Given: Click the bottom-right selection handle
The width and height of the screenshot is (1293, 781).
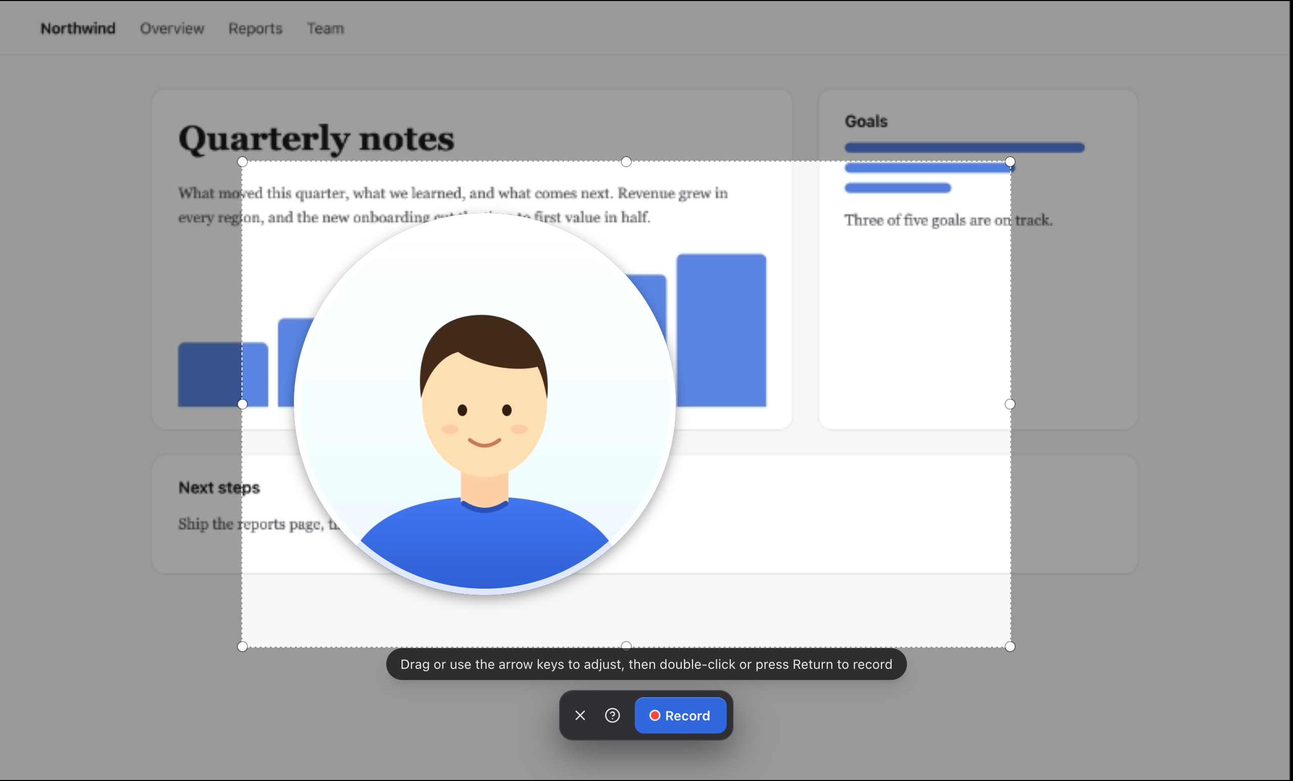Looking at the screenshot, I should coord(1010,647).
